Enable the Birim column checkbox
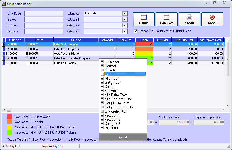 coord(102,74)
